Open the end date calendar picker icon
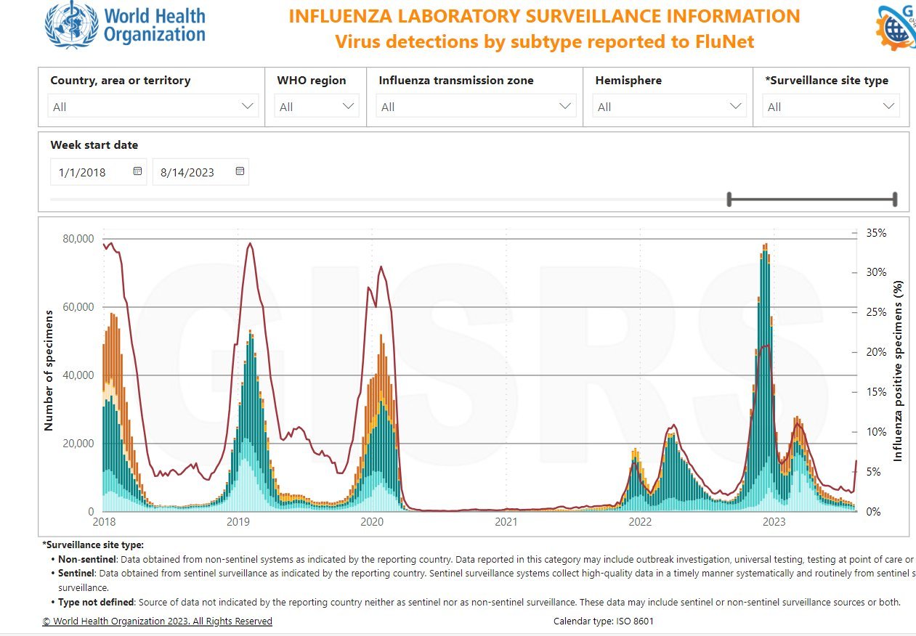This screenshot has height=636, width=916. (240, 172)
